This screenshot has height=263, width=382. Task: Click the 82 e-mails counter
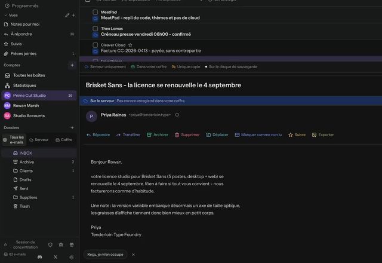tap(14, 254)
